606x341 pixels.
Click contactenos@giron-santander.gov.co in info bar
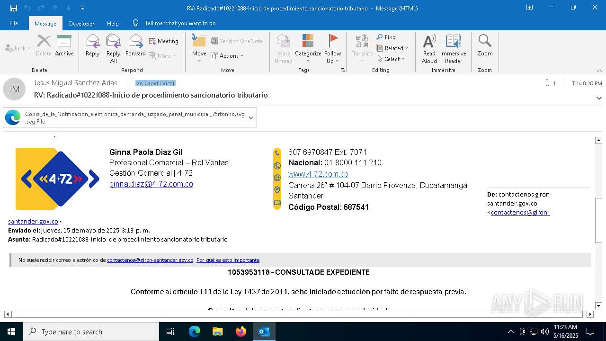[150, 260]
